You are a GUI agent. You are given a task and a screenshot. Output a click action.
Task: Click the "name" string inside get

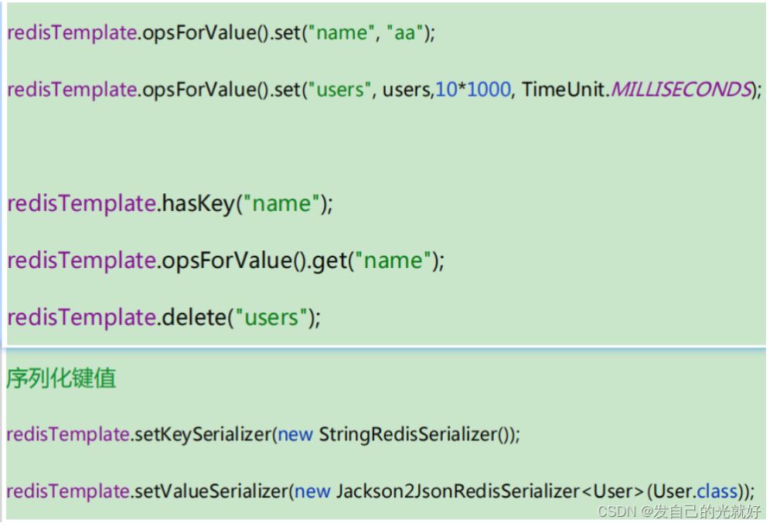point(393,261)
